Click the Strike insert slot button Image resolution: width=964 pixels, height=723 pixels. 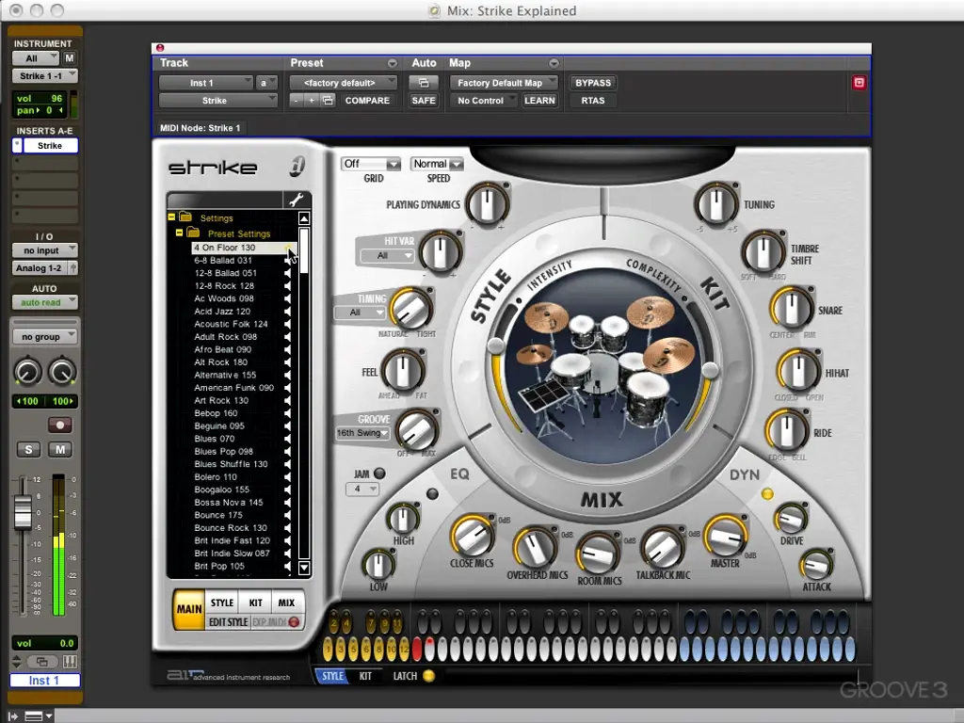[50, 146]
